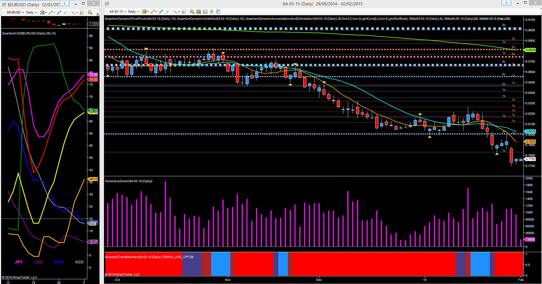Click the magenta 78.96 marker in the CSI chart
The width and height of the screenshot is (542, 284).
tap(93, 75)
